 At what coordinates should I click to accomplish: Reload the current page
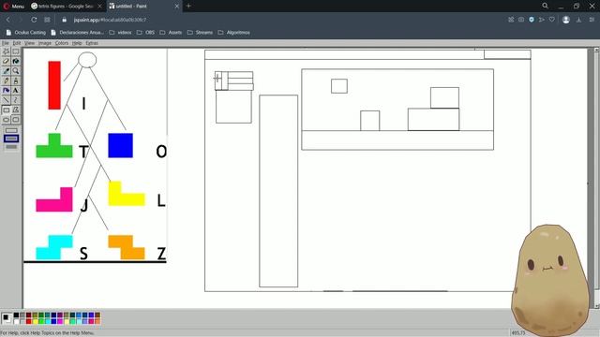coord(34,20)
